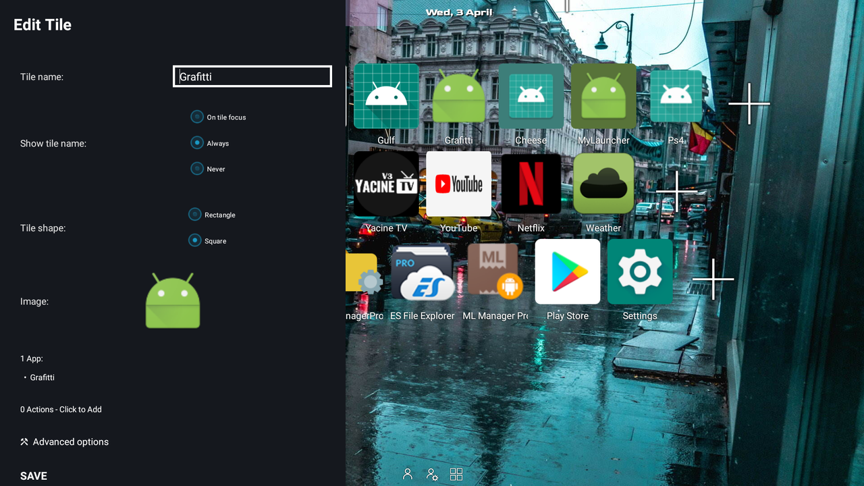Image resolution: width=864 pixels, height=486 pixels.
Task: Launch the Cheese app tile
Action: click(531, 96)
